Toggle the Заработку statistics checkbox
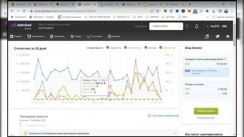 pyautogui.click(x=108, y=47)
